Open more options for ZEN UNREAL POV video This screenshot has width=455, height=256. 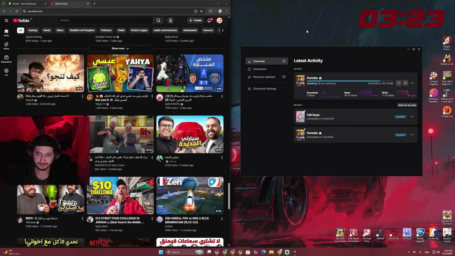point(222,219)
